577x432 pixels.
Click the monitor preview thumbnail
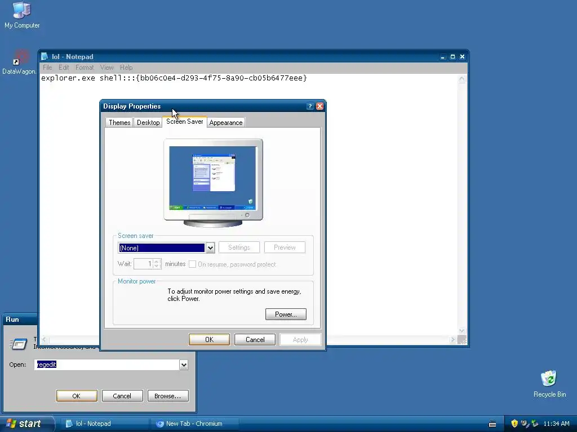213,183
